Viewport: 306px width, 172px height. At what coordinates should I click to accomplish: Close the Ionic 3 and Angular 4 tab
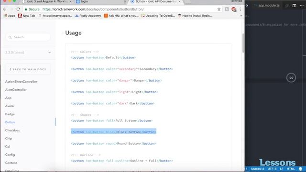[x=70, y=1]
